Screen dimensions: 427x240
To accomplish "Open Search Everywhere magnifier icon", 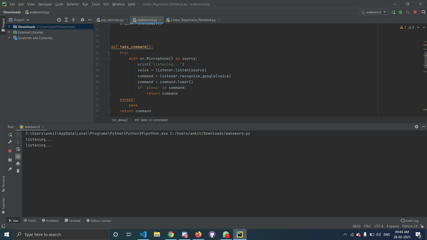I will 423,12.
